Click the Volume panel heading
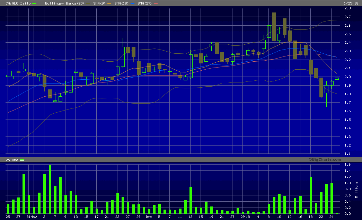This screenshot has height=220, width=362. 12,160
